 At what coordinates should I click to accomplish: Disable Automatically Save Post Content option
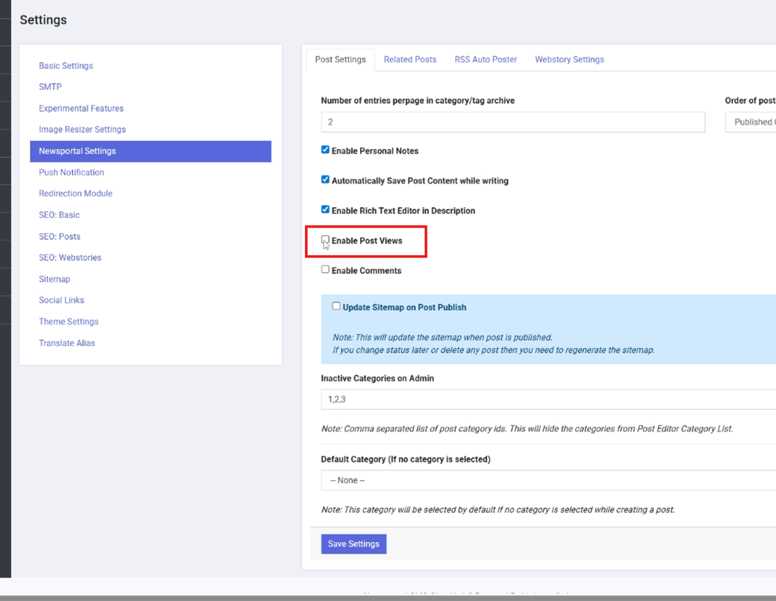(x=325, y=180)
